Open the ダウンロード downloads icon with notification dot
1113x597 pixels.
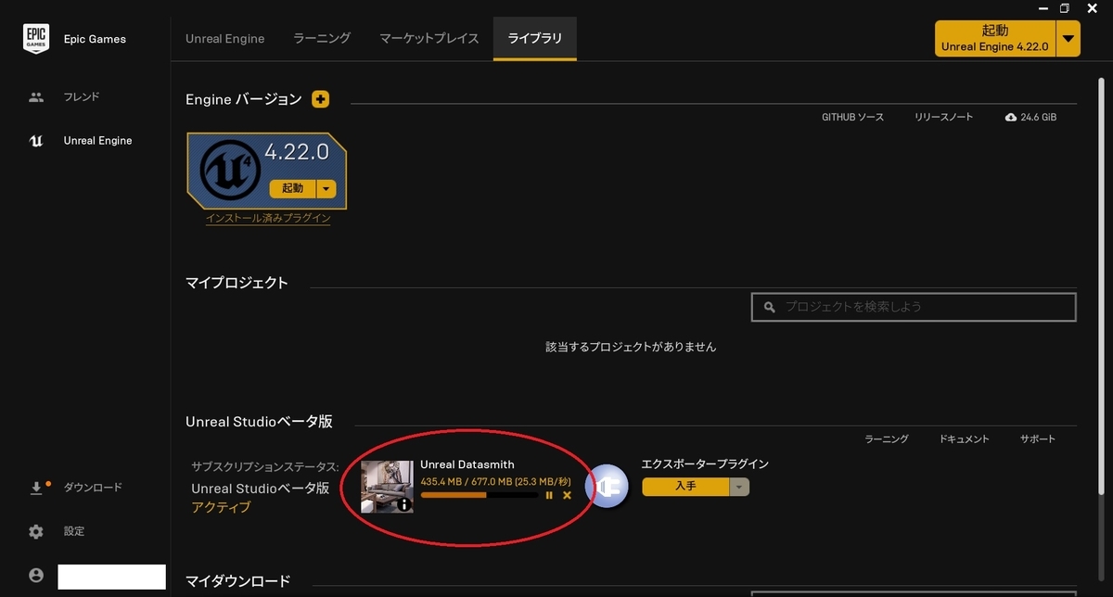(35, 486)
